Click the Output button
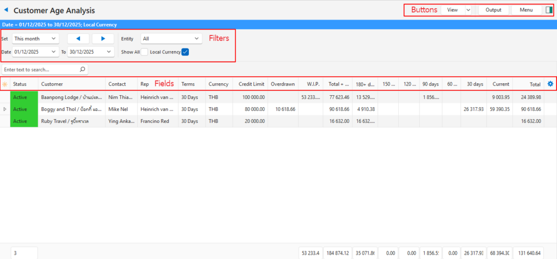The image size is (557, 259). pos(493,10)
